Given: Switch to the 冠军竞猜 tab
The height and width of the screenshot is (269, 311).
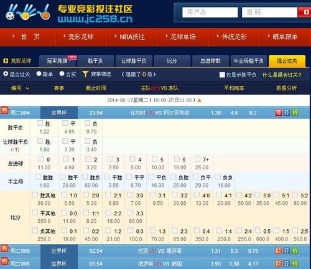Looking at the screenshot, I should coord(57,61).
